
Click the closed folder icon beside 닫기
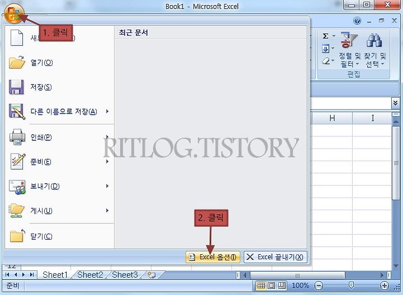(18, 236)
